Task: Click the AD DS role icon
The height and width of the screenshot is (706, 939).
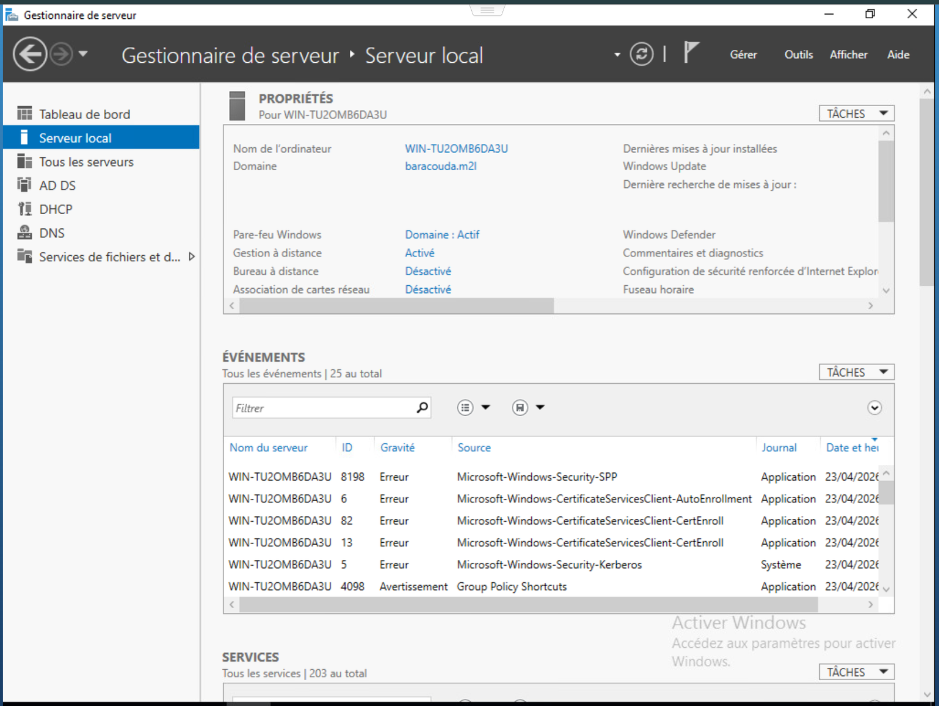Action: pyautogui.click(x=25, y=185)
